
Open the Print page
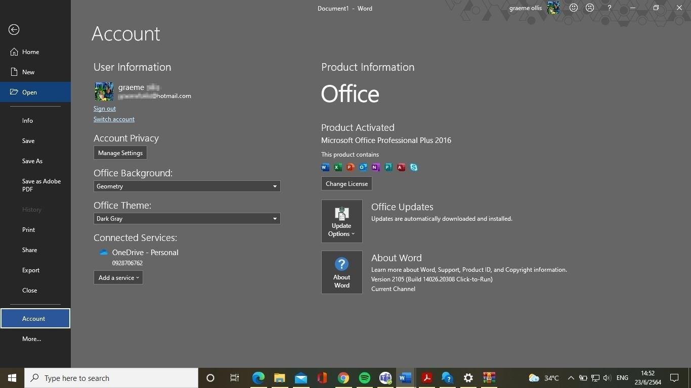click(x=35, y=230)
